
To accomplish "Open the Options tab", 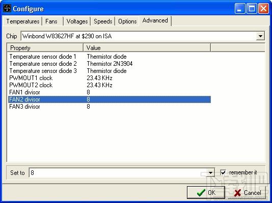I will coord(127,21).
